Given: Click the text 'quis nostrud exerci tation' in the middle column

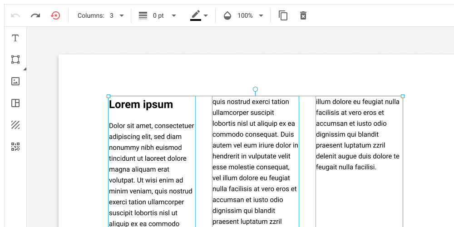Looking at the screenshot, I should (x=251, y=102).
